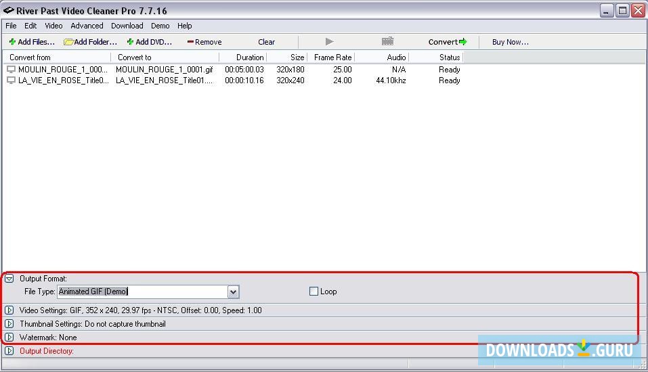Expand the Output Directory section

pyautogui.click(x=9, y=351)
